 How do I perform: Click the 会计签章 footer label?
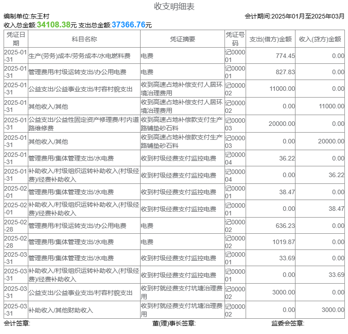(x=17, y=323)
